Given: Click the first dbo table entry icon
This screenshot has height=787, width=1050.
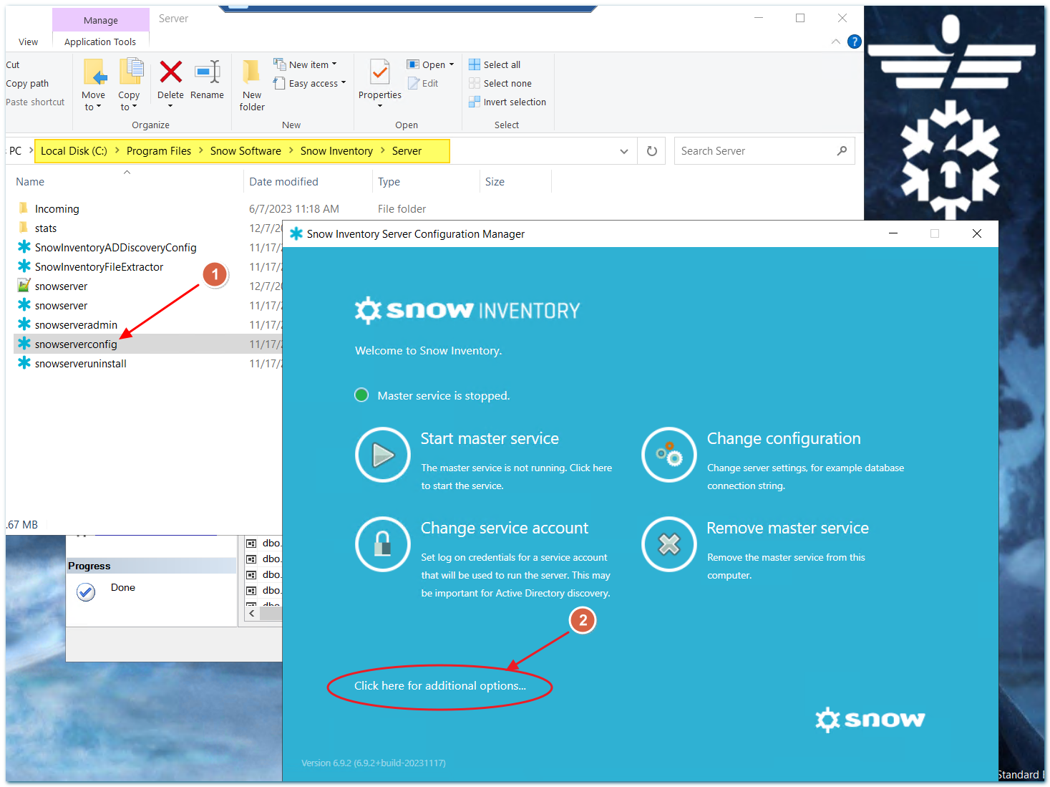Looking at the screenshot, I should point(251,543).
